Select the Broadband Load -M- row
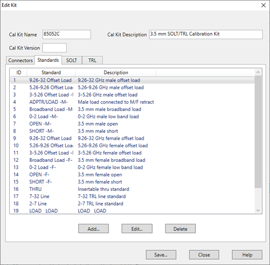The image size is (270, 265). point(132,109)
